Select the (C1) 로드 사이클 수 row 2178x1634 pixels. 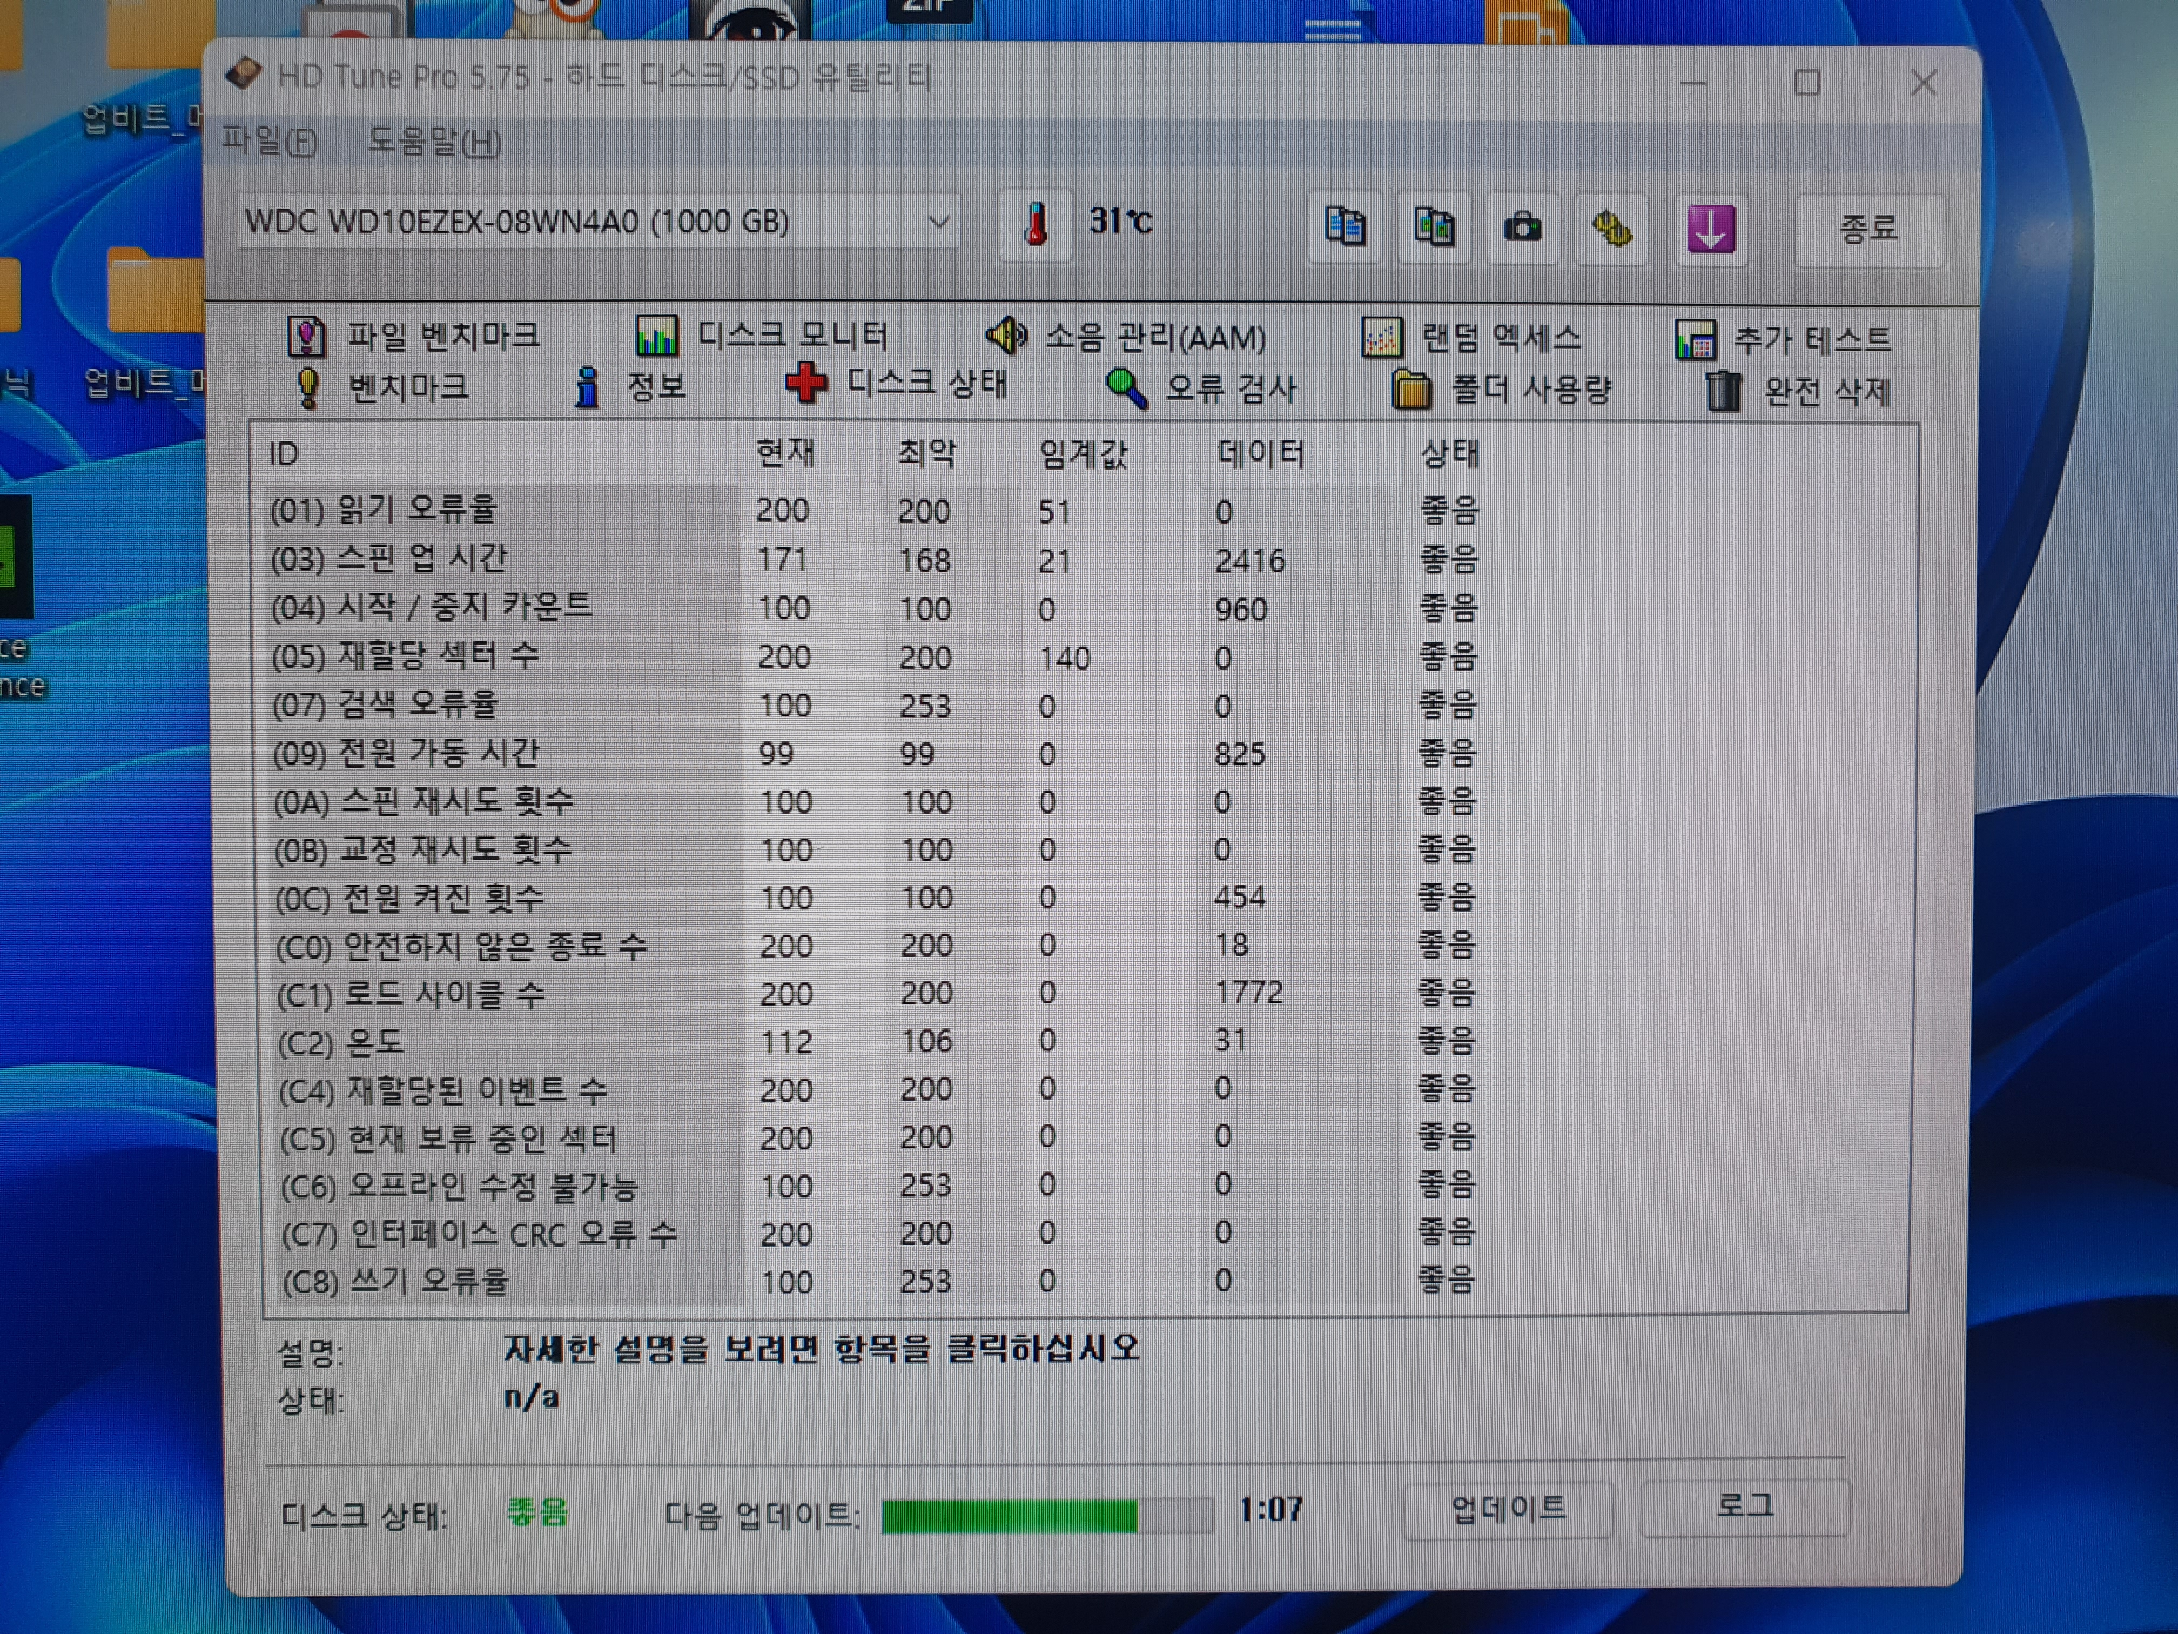coord(1083,993)
